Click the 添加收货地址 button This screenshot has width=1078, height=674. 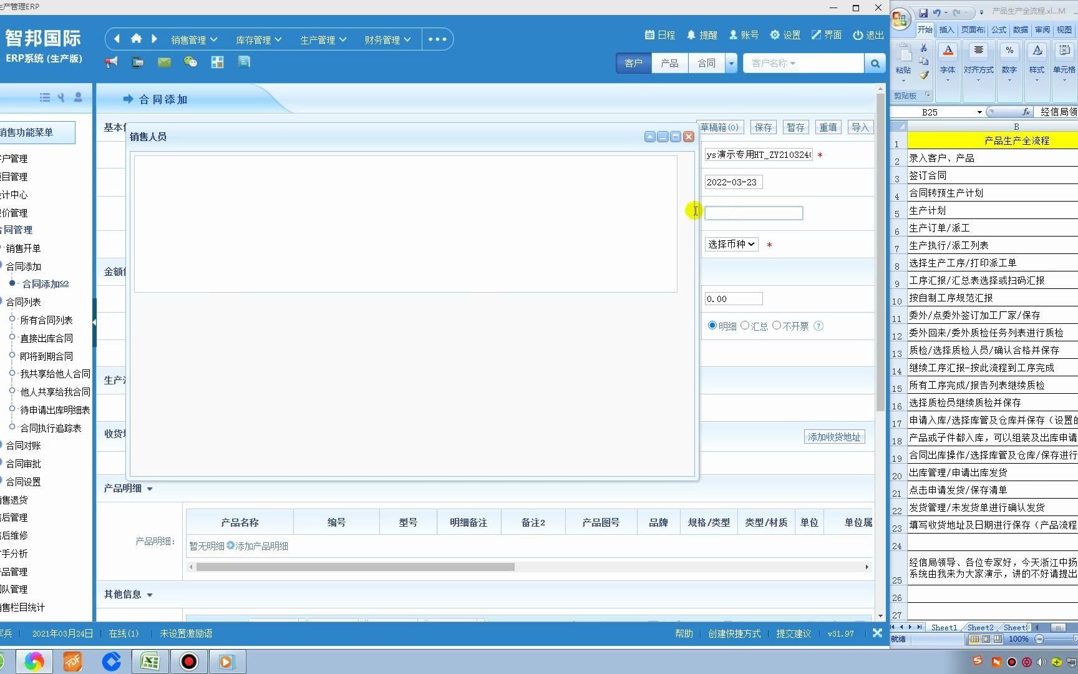click(x=834, y=437)
